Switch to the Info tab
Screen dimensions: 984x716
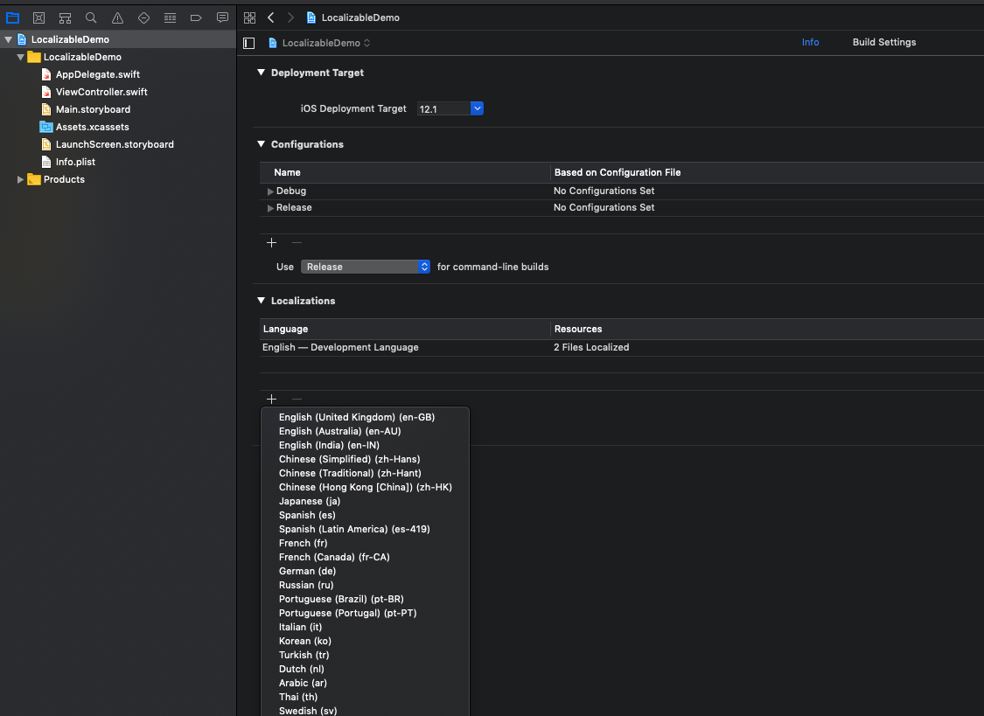810,42
